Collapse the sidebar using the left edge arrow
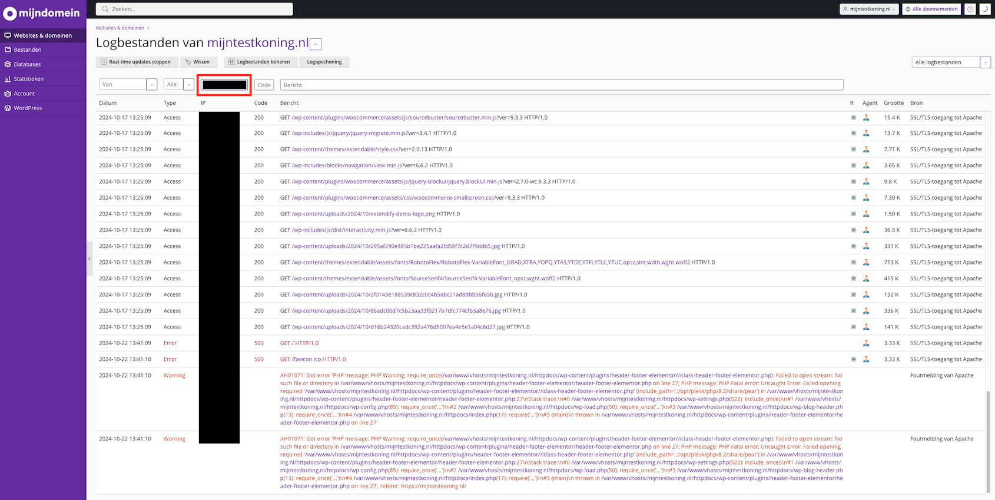This screenshot has width=995, height=500. (x=89, y=259)
